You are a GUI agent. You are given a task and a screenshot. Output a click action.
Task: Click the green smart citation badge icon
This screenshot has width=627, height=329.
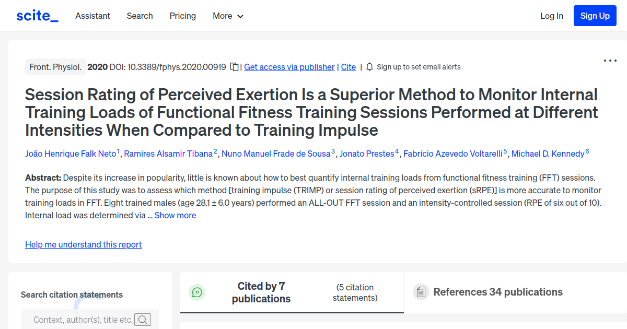coord(197,292)
